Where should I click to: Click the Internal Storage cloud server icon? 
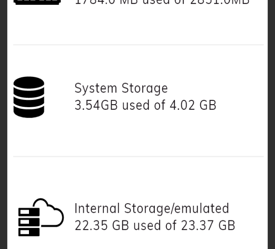click(x=41, y=217)
